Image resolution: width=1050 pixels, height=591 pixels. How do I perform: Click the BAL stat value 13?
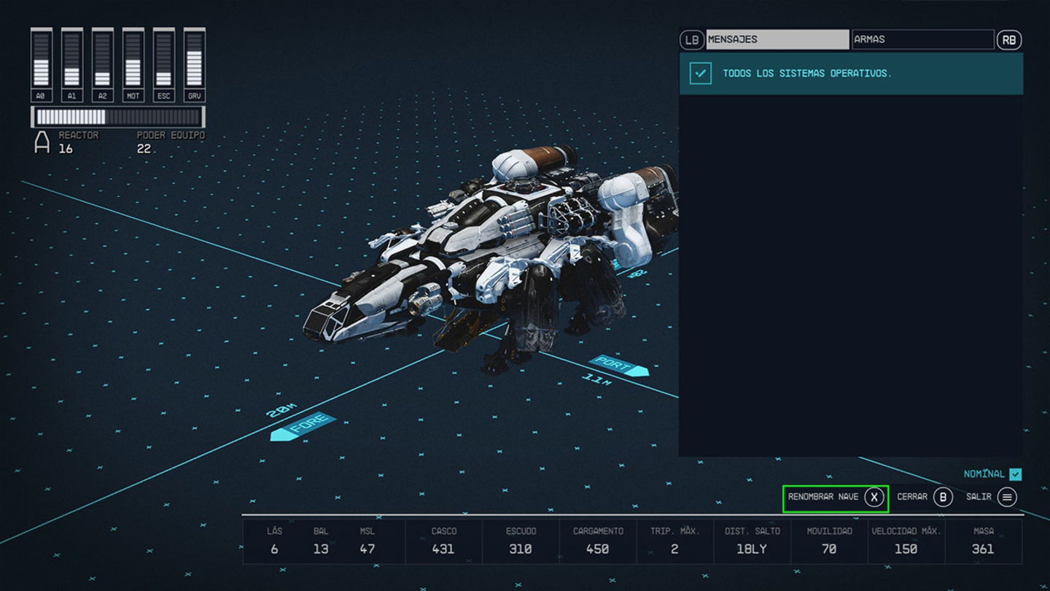pyautogui.click(x=321, y=549)
